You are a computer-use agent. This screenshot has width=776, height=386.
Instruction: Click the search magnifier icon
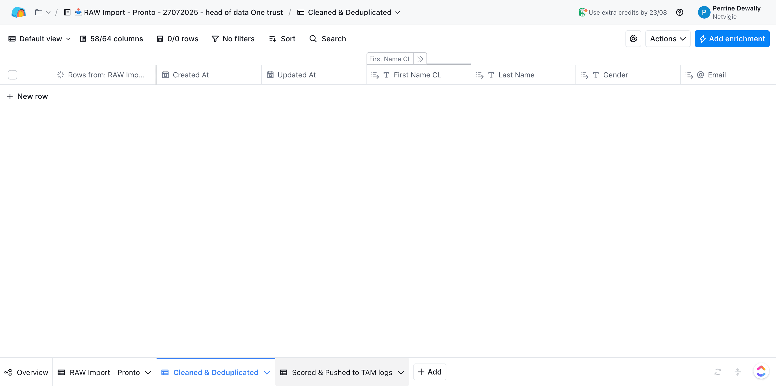[x=313, y=39]
